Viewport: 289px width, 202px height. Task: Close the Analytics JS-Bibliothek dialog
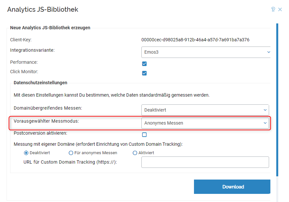coord(280,9)
